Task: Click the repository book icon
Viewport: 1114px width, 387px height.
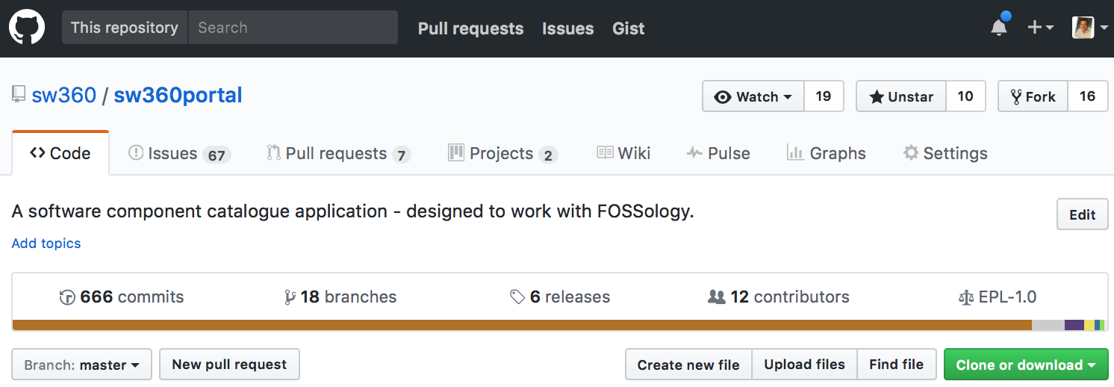Action: 19,96
